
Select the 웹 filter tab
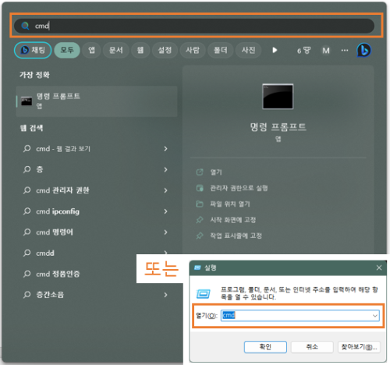click(x=140, y=50)
